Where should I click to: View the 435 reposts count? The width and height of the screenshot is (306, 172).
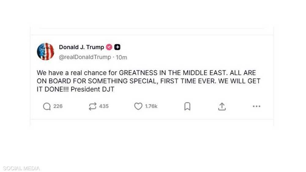pyautogui.click(x=104, y=106)
